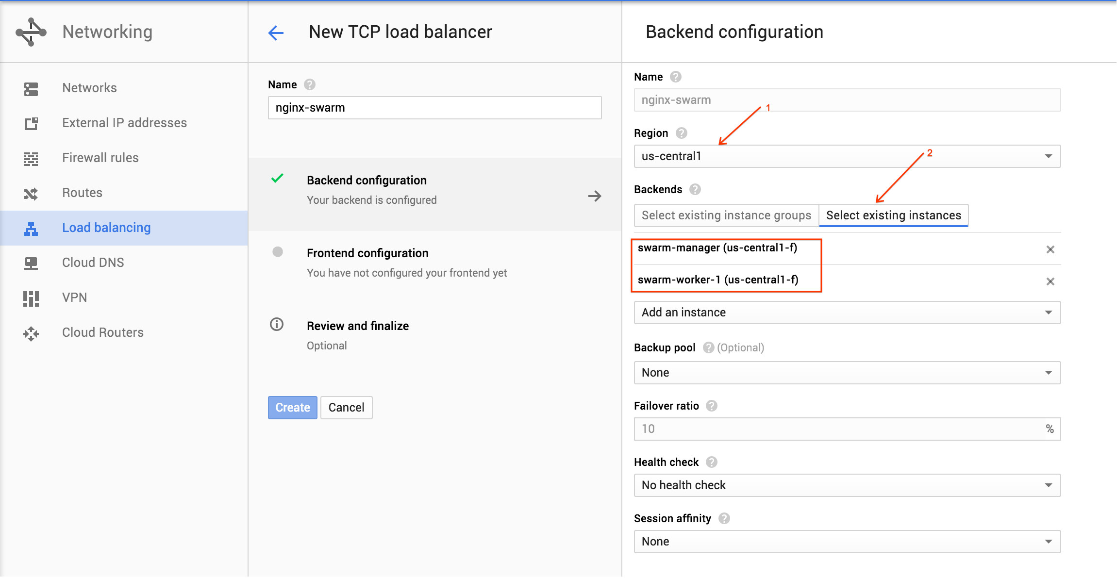Image resolution: width=1117 pixels, height=578 pixels.
Task: Open VPN in the sidebar
Action: click(x=124, y=298)
